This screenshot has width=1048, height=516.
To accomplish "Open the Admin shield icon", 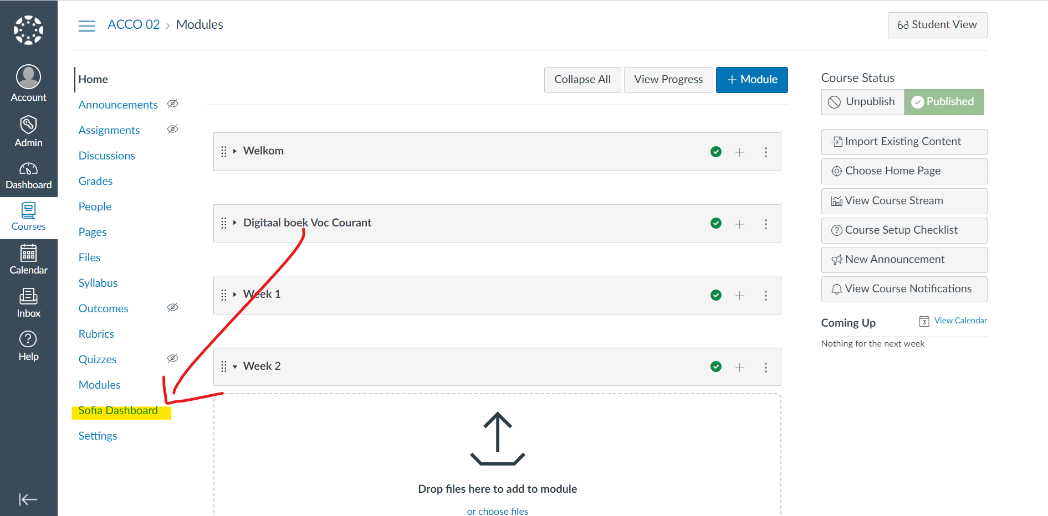I will click(28, 132).
